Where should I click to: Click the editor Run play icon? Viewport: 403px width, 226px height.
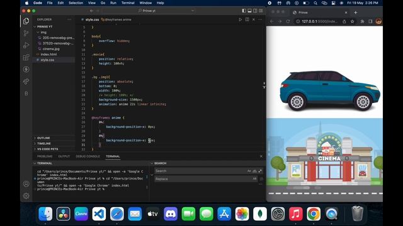240,19
